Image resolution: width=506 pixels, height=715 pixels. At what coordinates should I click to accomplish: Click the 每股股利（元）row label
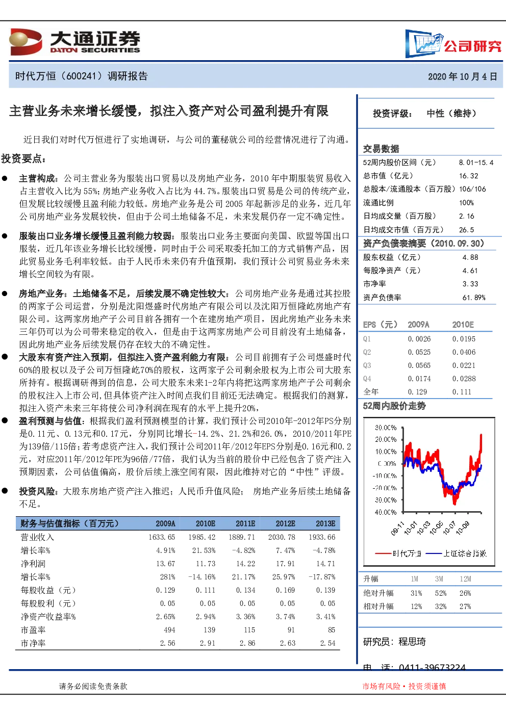pos(48,603)
